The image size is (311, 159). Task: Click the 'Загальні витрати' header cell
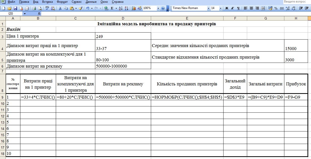pyautogui.click(x=265, y=84)
